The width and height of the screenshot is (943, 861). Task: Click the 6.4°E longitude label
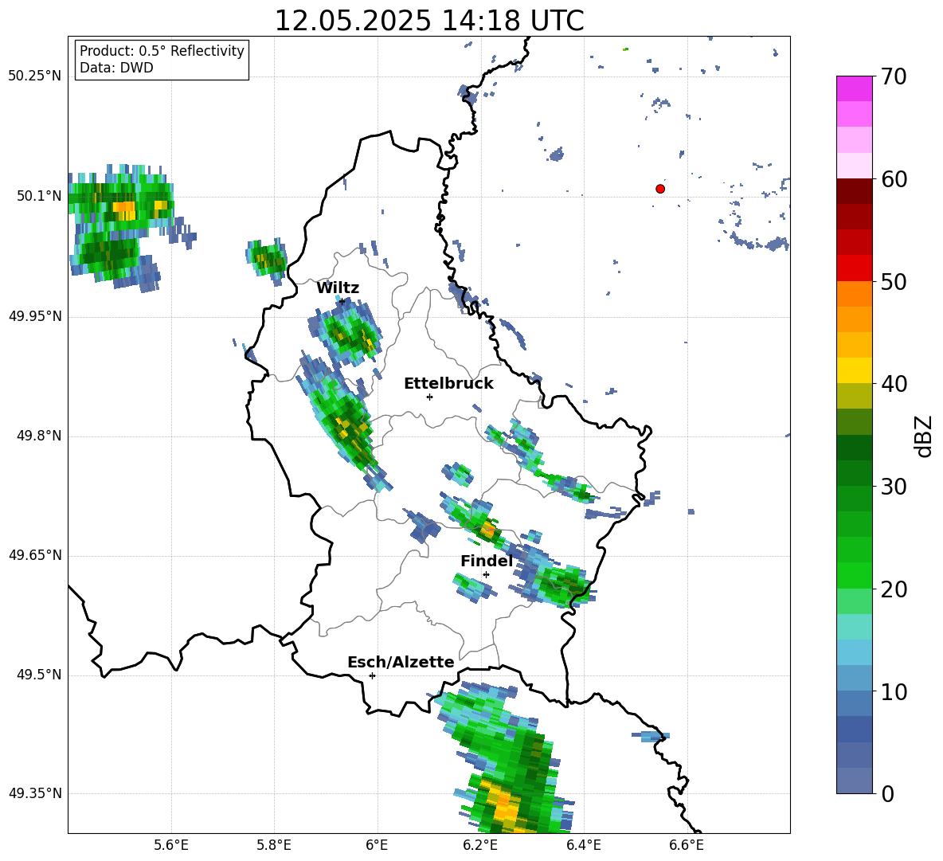point(583,845)
